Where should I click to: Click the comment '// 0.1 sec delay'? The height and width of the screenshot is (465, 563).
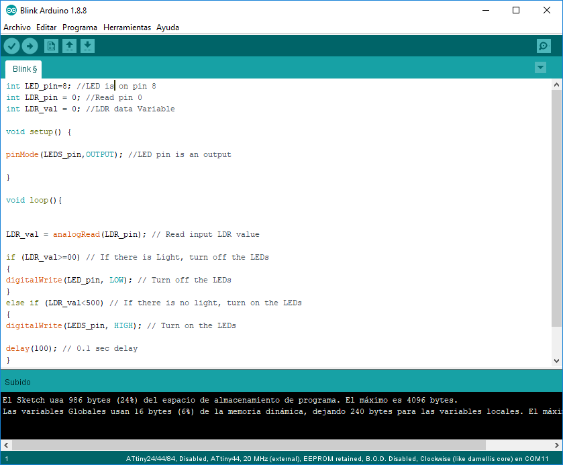(x=100, y=349)
